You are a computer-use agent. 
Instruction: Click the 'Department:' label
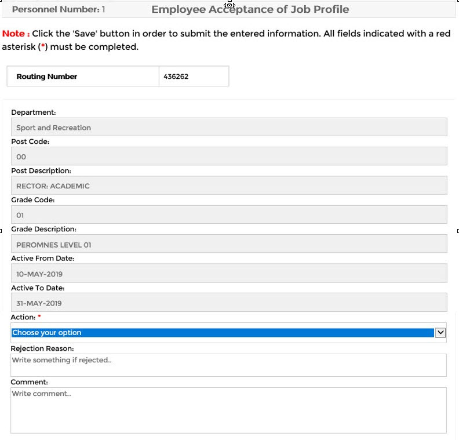click(34, 112)
